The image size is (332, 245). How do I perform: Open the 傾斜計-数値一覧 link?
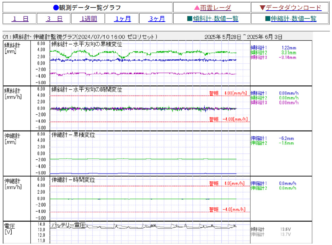click(216, 19)
